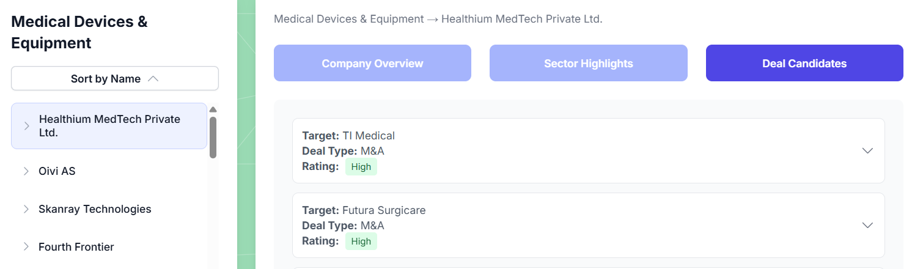Image resolution: width=912 pixels, height=269 pixels.
Task: Pick Fourth Frontier from sidebar list
Action: [x=76, y=247]
